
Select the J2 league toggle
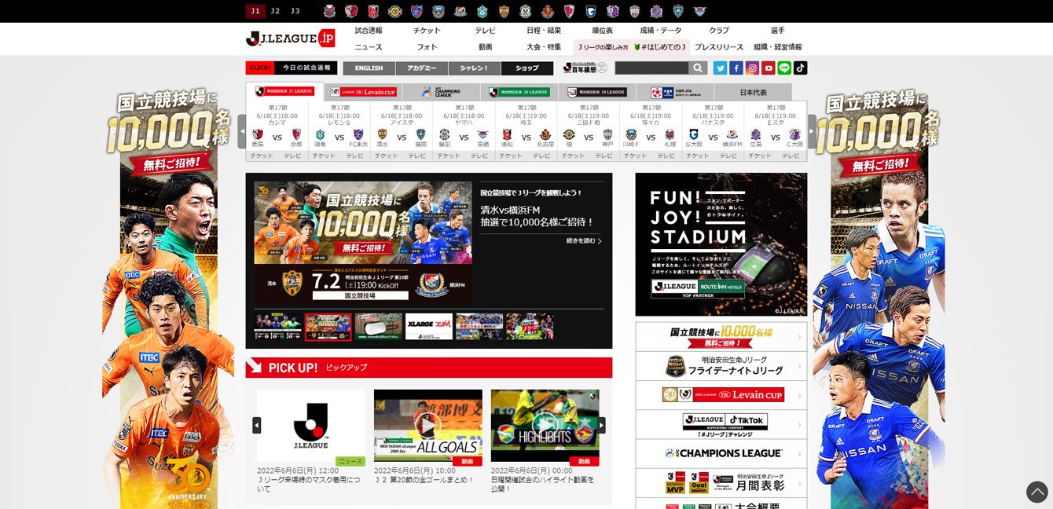275,11
